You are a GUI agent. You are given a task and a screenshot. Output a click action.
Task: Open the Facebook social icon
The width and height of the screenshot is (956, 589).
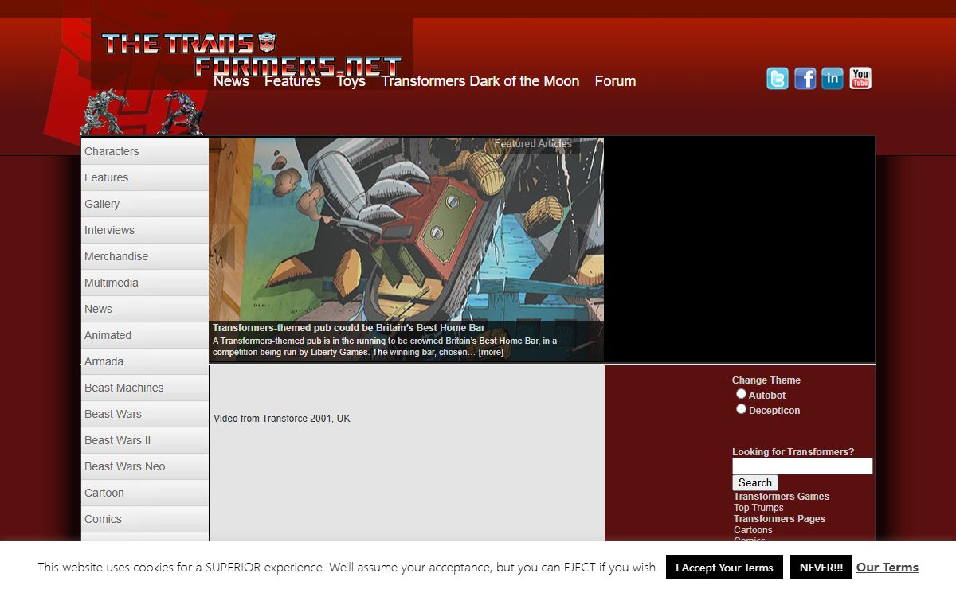point(805,78)
